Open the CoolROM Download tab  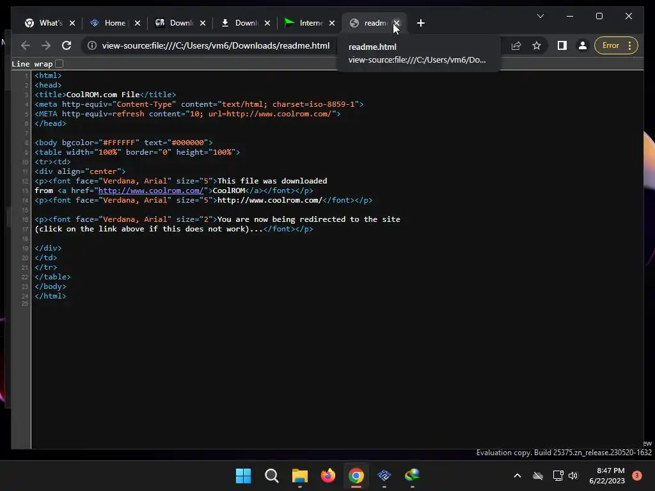point(174,23)
